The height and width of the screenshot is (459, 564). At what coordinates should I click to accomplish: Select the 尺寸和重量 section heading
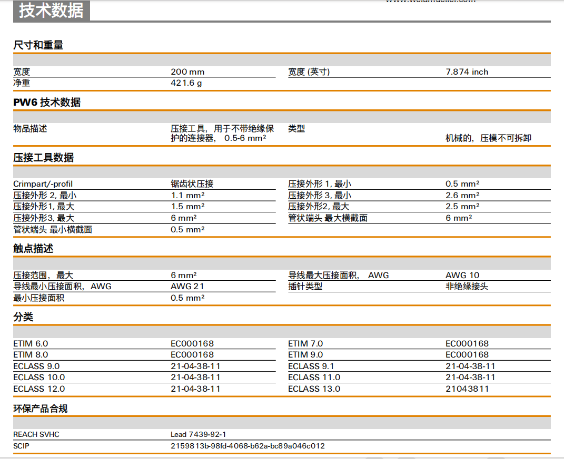click(38, 45)
